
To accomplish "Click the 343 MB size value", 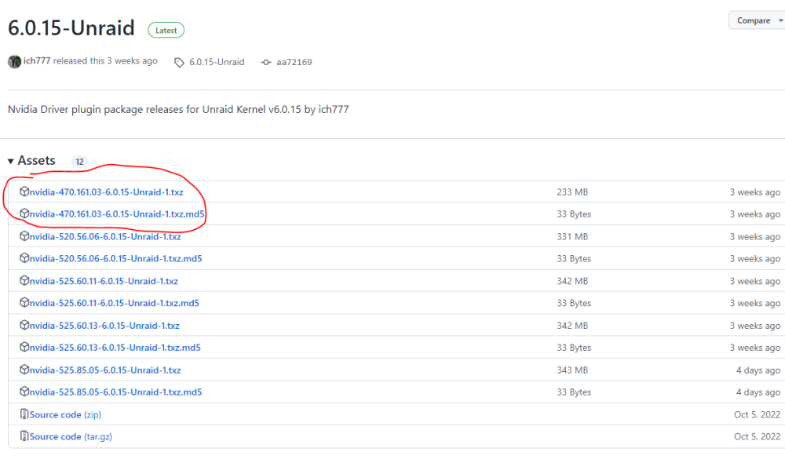I will point(572,370).
